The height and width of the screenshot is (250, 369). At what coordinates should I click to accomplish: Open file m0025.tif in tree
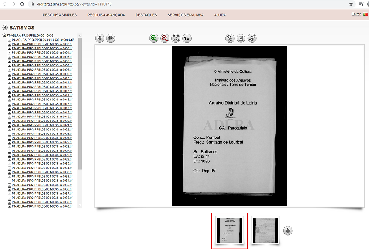[42, 142]
